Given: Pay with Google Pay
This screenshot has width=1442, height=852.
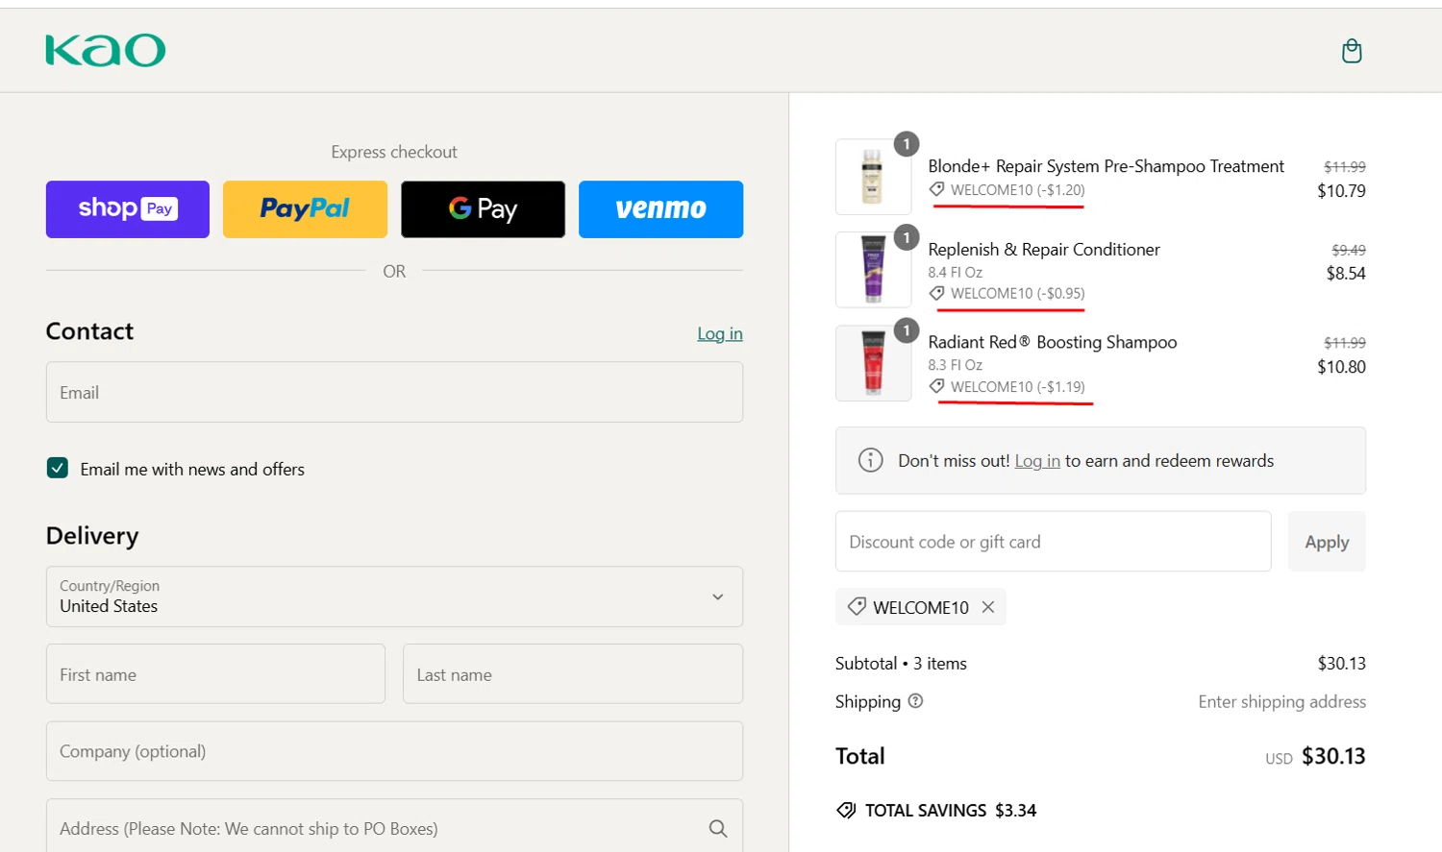Looking at the screenshot, I should coord(483,208).
